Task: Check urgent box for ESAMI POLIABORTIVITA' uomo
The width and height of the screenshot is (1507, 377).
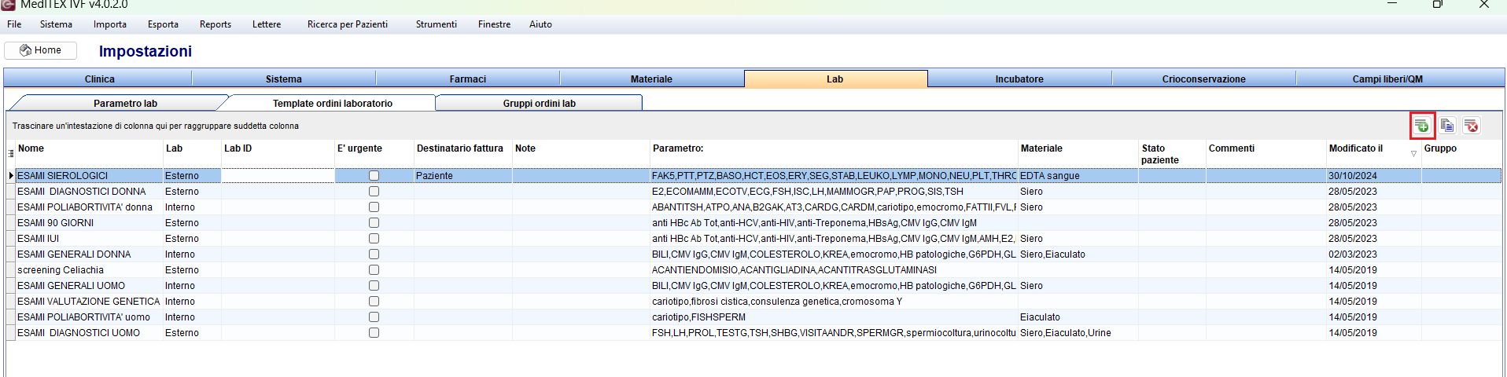Action: coord(374,317)
